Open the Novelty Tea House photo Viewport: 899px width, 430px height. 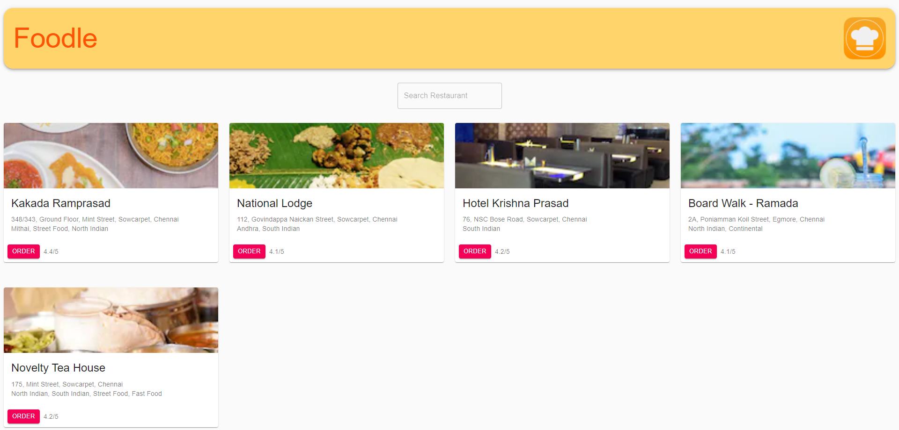(x=111, y=320)
